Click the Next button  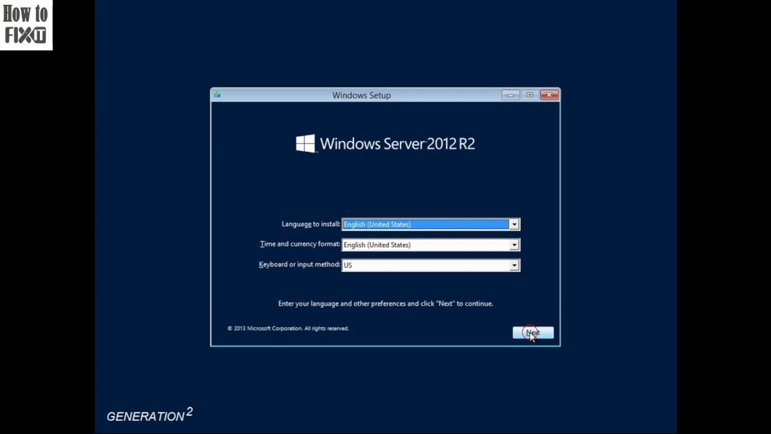click(x=533, y=333)
